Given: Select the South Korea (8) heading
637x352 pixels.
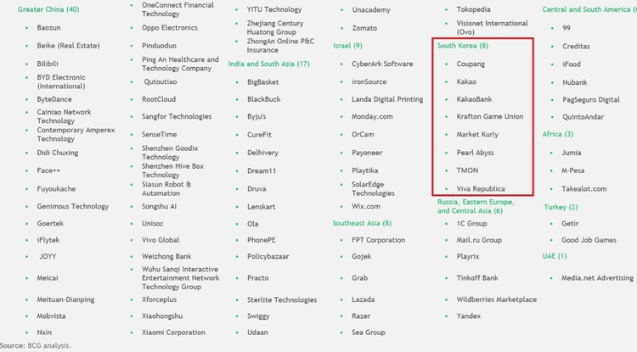Looking at the screenshot, I should click(462, 45).
